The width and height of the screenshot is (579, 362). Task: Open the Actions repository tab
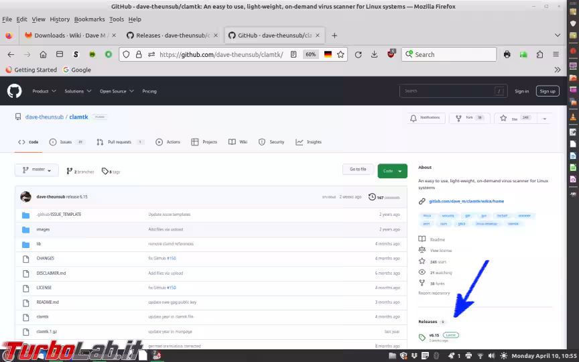(x=168, y=142)
